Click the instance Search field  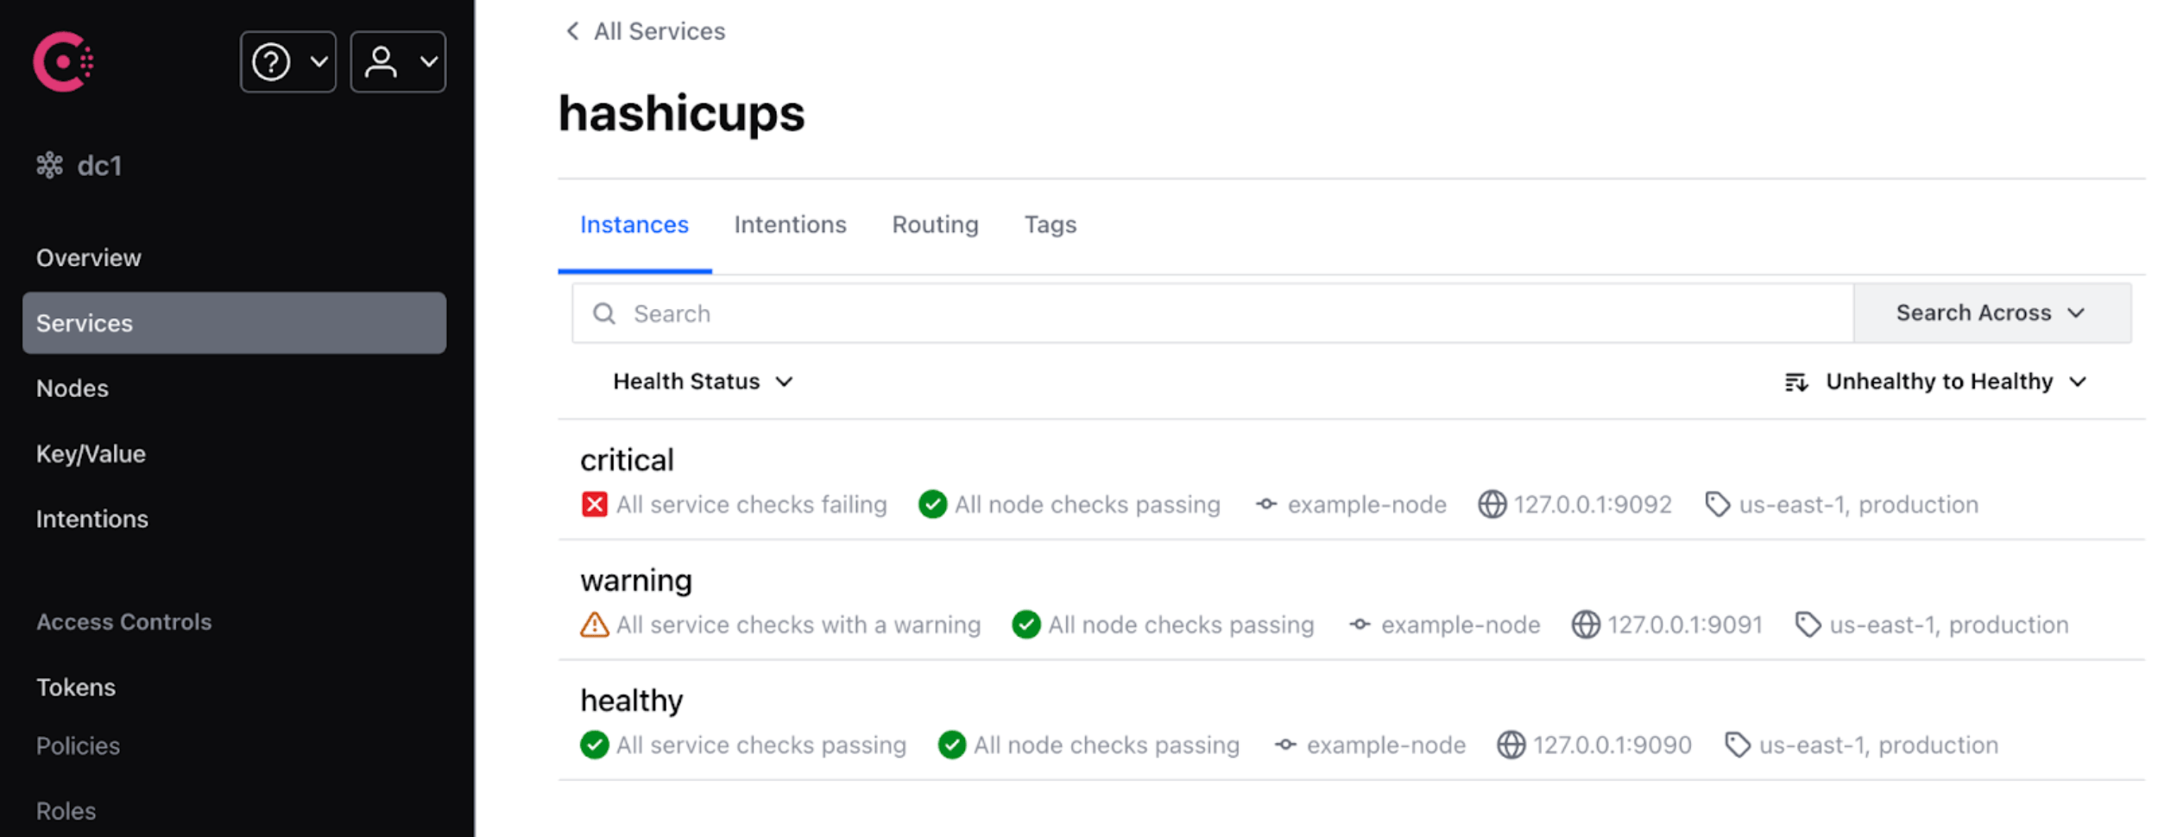pos(1208,313)
